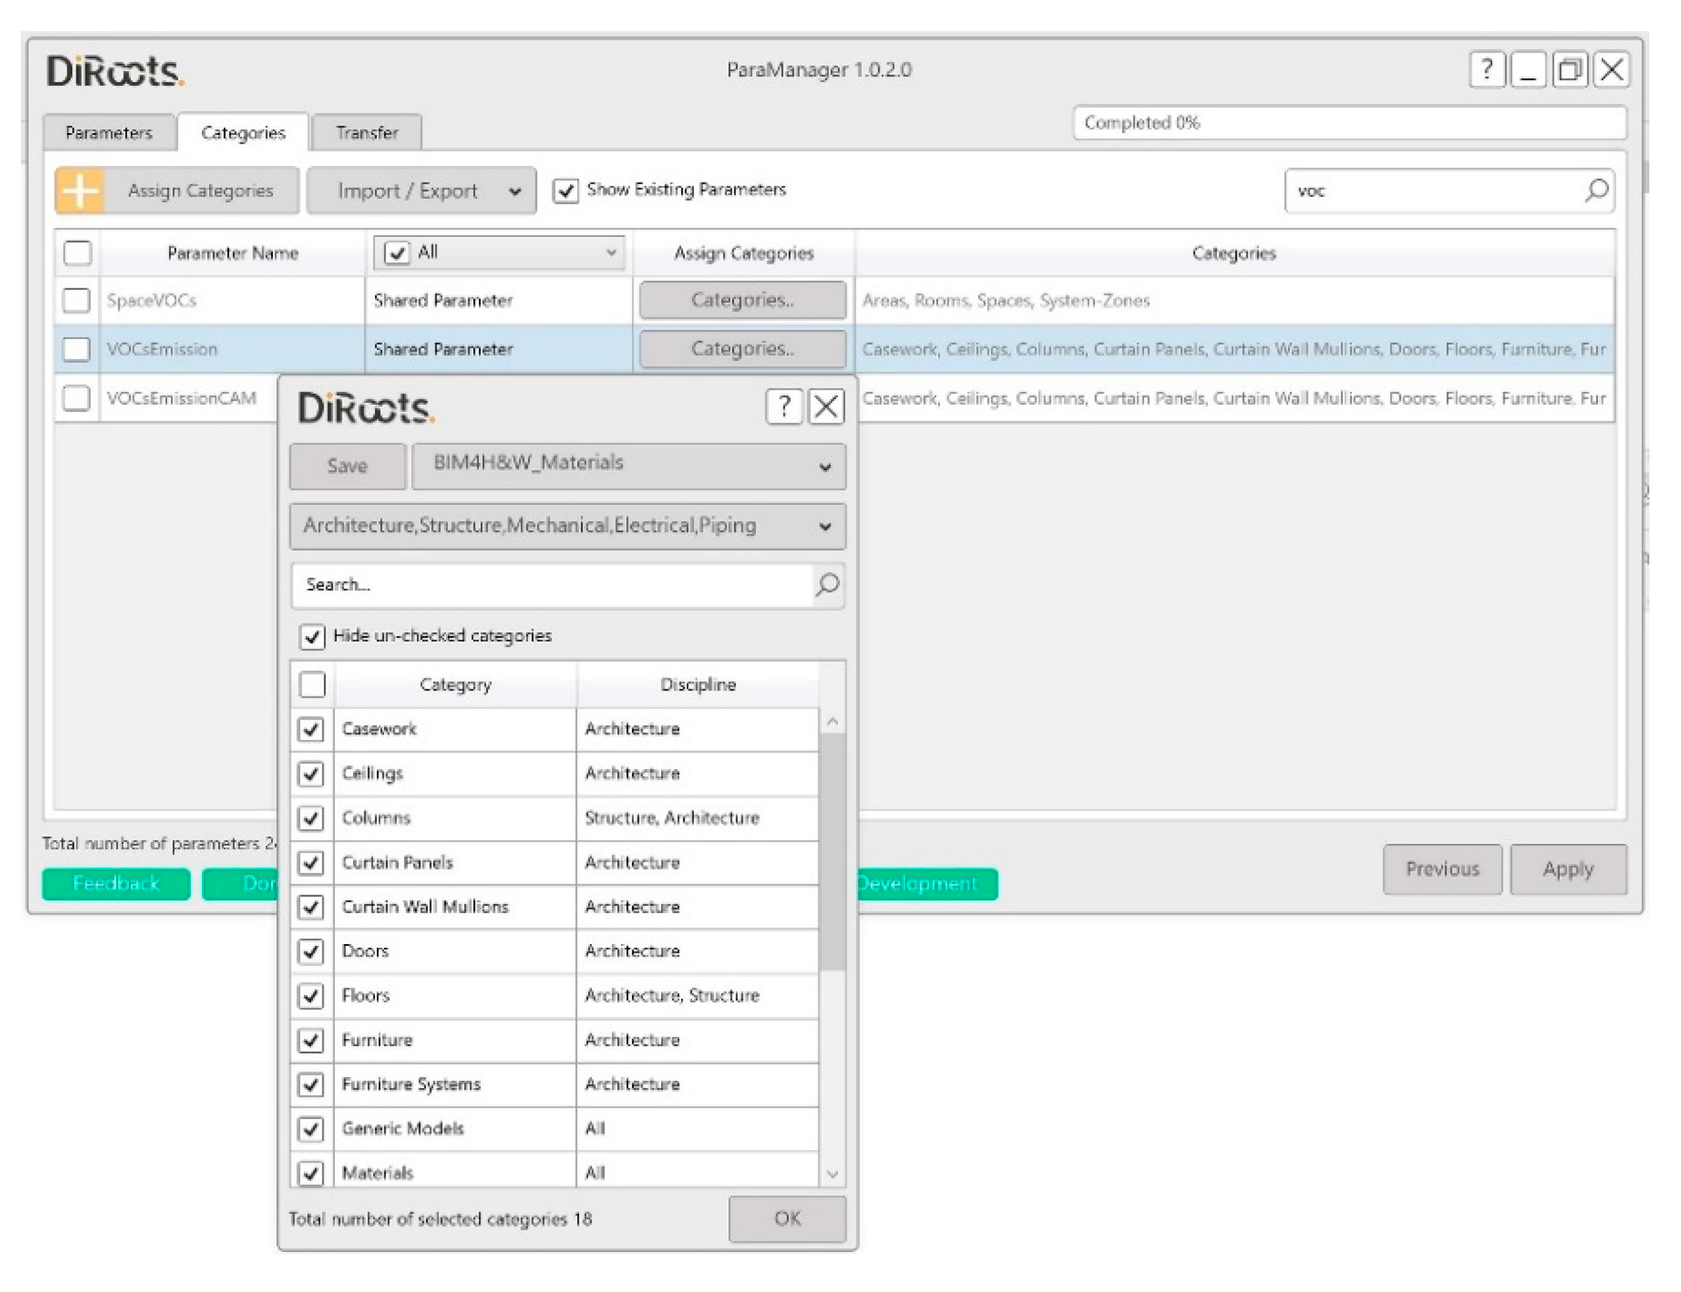Uncheck the Casework category checkbox
Image resolution: width=1681 pixels, height=1292 pixels.
coord(311,728)
